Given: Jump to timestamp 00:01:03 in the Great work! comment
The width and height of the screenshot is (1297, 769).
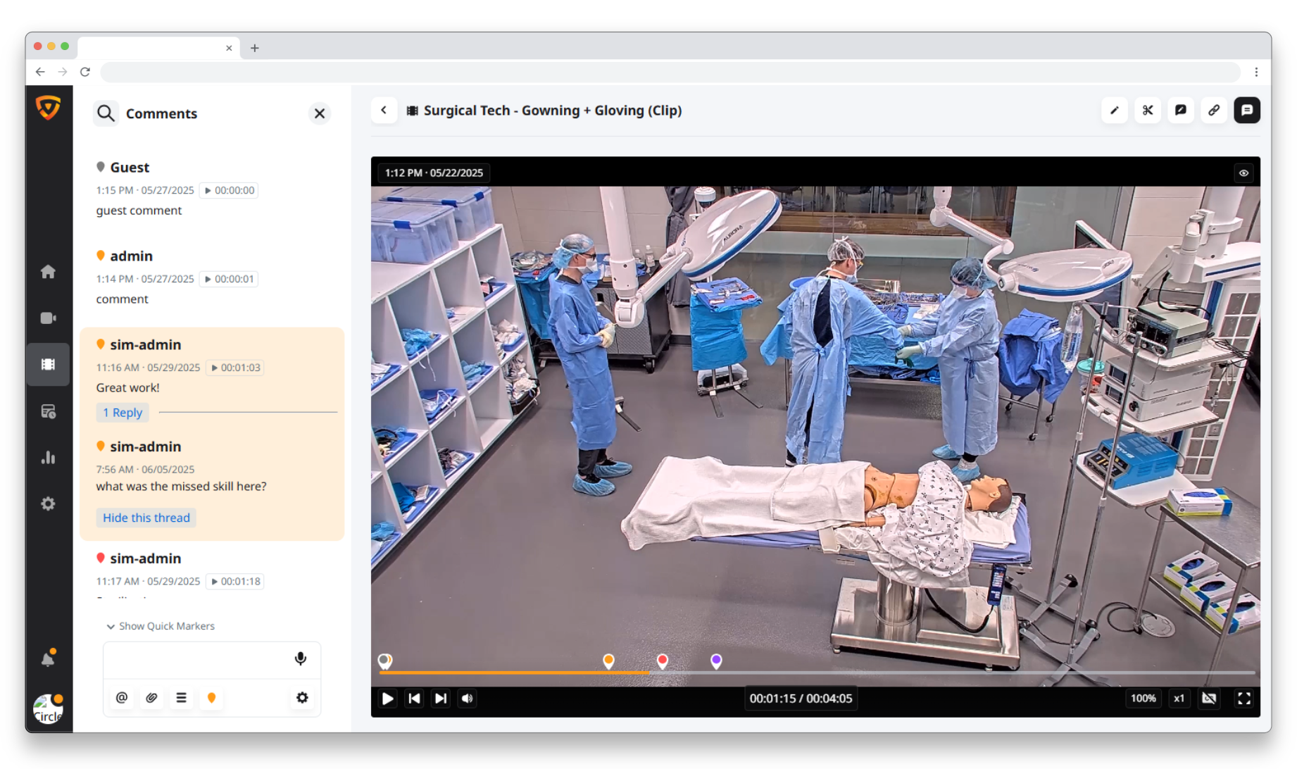Looking at the screenshot, I should click(235, 368).
